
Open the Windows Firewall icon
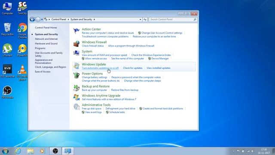76,44
